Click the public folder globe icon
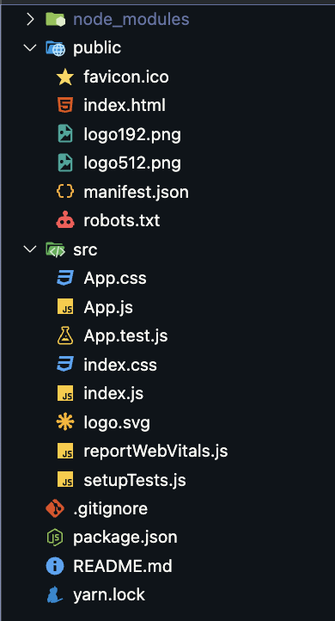This screenshot has width=335, height=621. point(55,48)
